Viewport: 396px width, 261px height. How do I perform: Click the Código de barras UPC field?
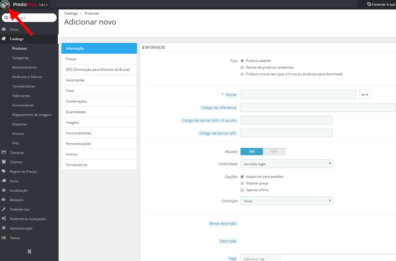(x=286, y=133)
